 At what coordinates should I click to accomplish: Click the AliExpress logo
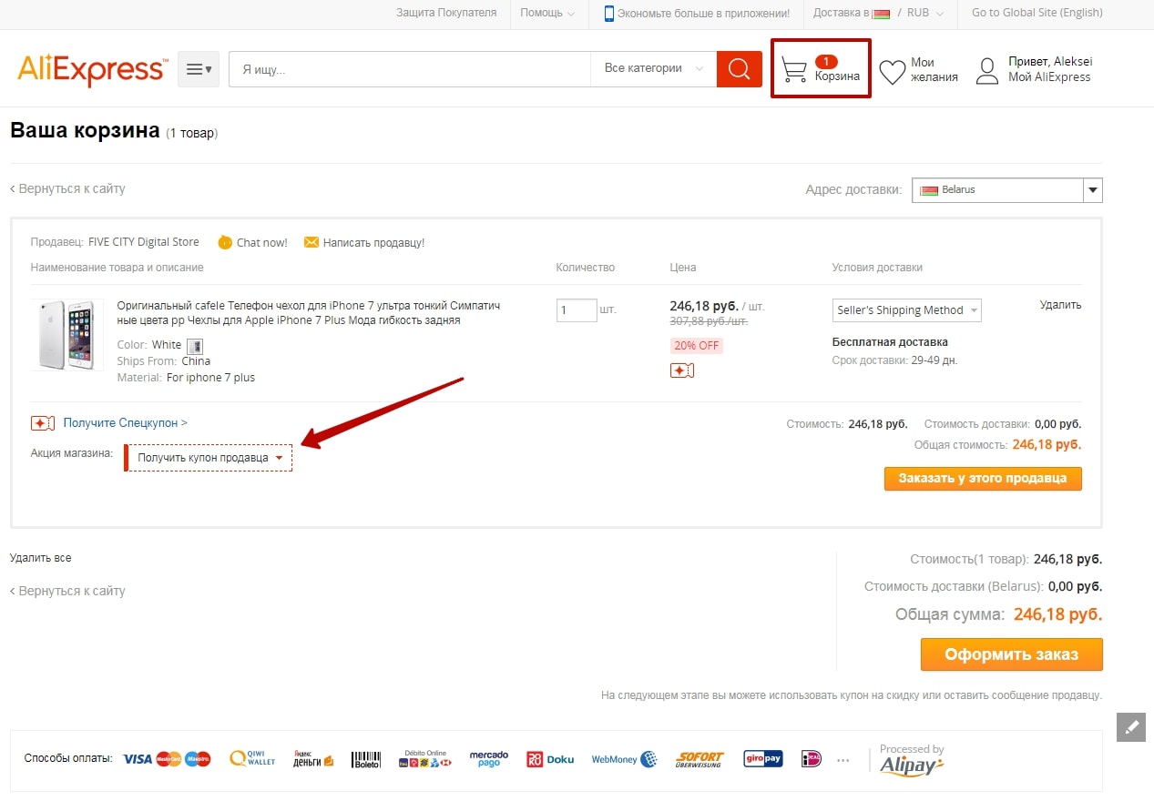click(92, 69)
